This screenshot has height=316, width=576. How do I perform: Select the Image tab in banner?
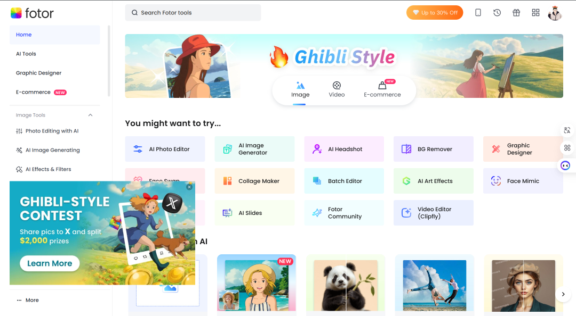pos(300,90)
